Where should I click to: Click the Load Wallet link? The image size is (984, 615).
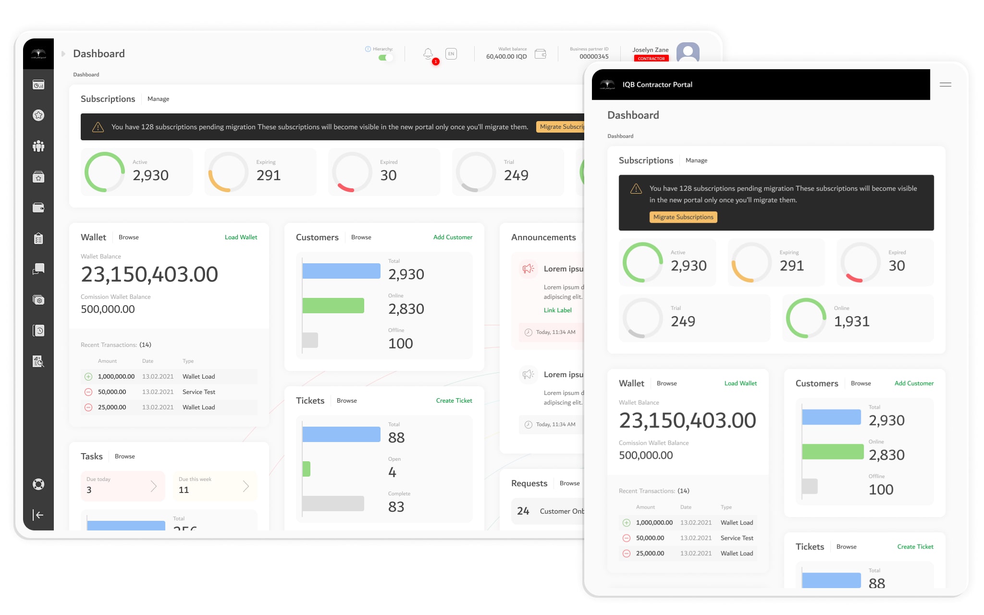[x=241, y=237]
